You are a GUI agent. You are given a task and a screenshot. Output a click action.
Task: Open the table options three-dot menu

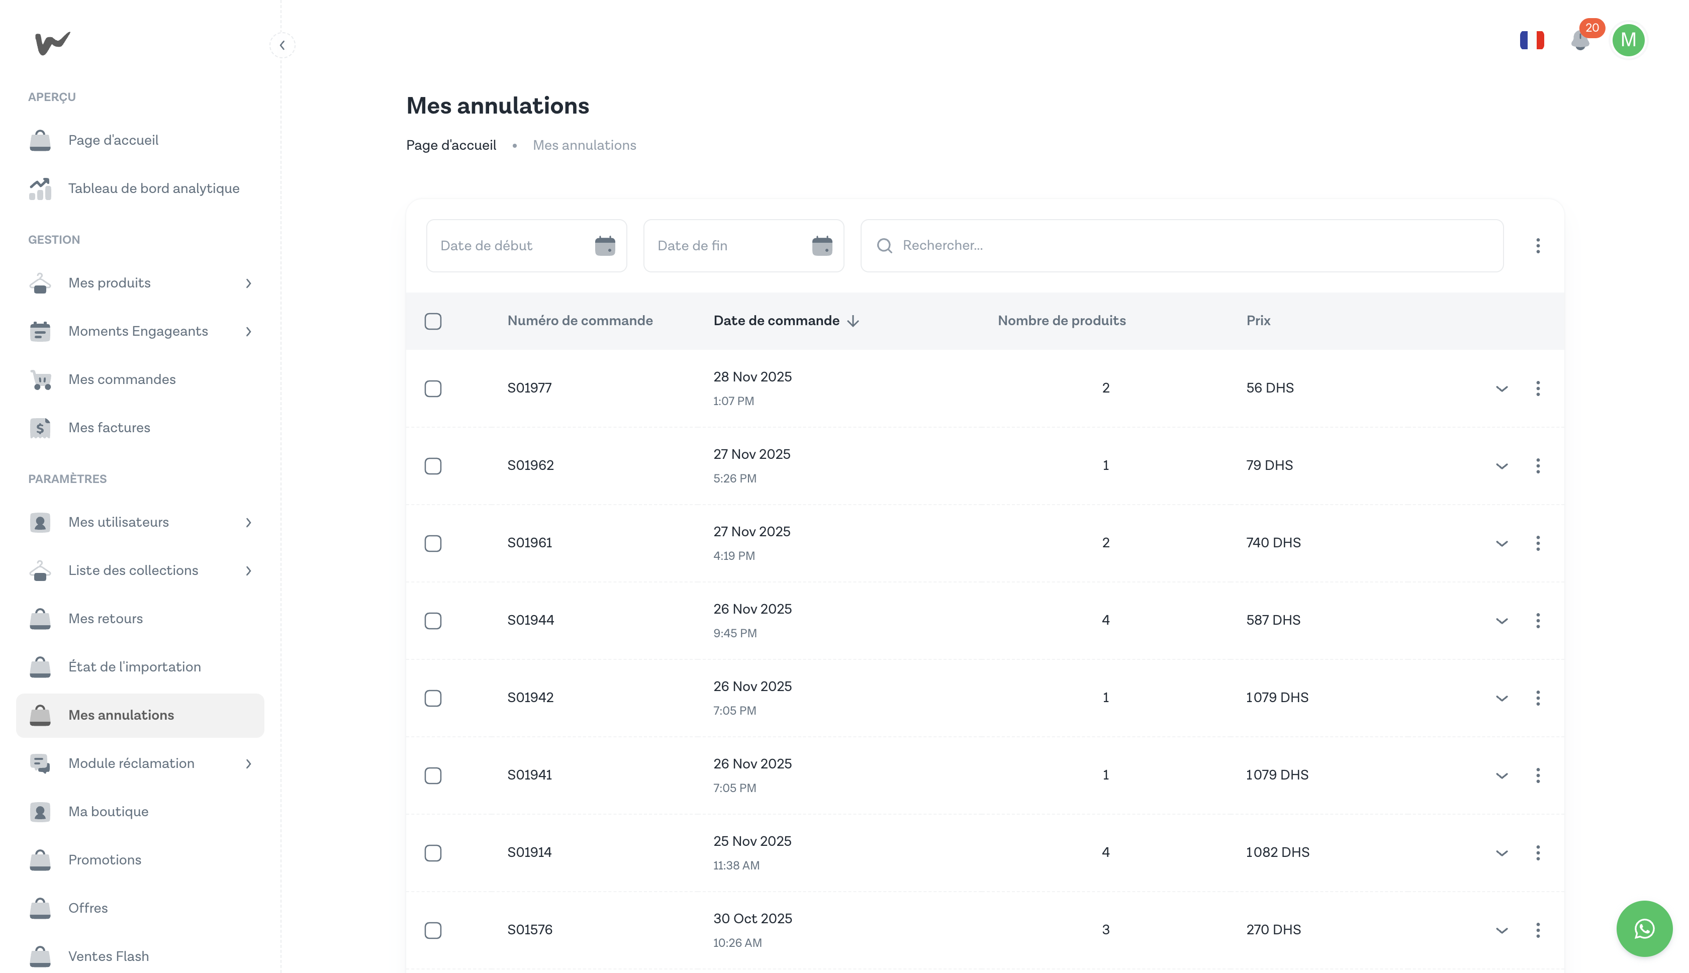coord(1537,246)
